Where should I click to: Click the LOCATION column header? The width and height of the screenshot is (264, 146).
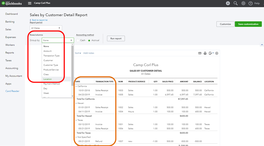pyautogui.click(x=209, y=82)
